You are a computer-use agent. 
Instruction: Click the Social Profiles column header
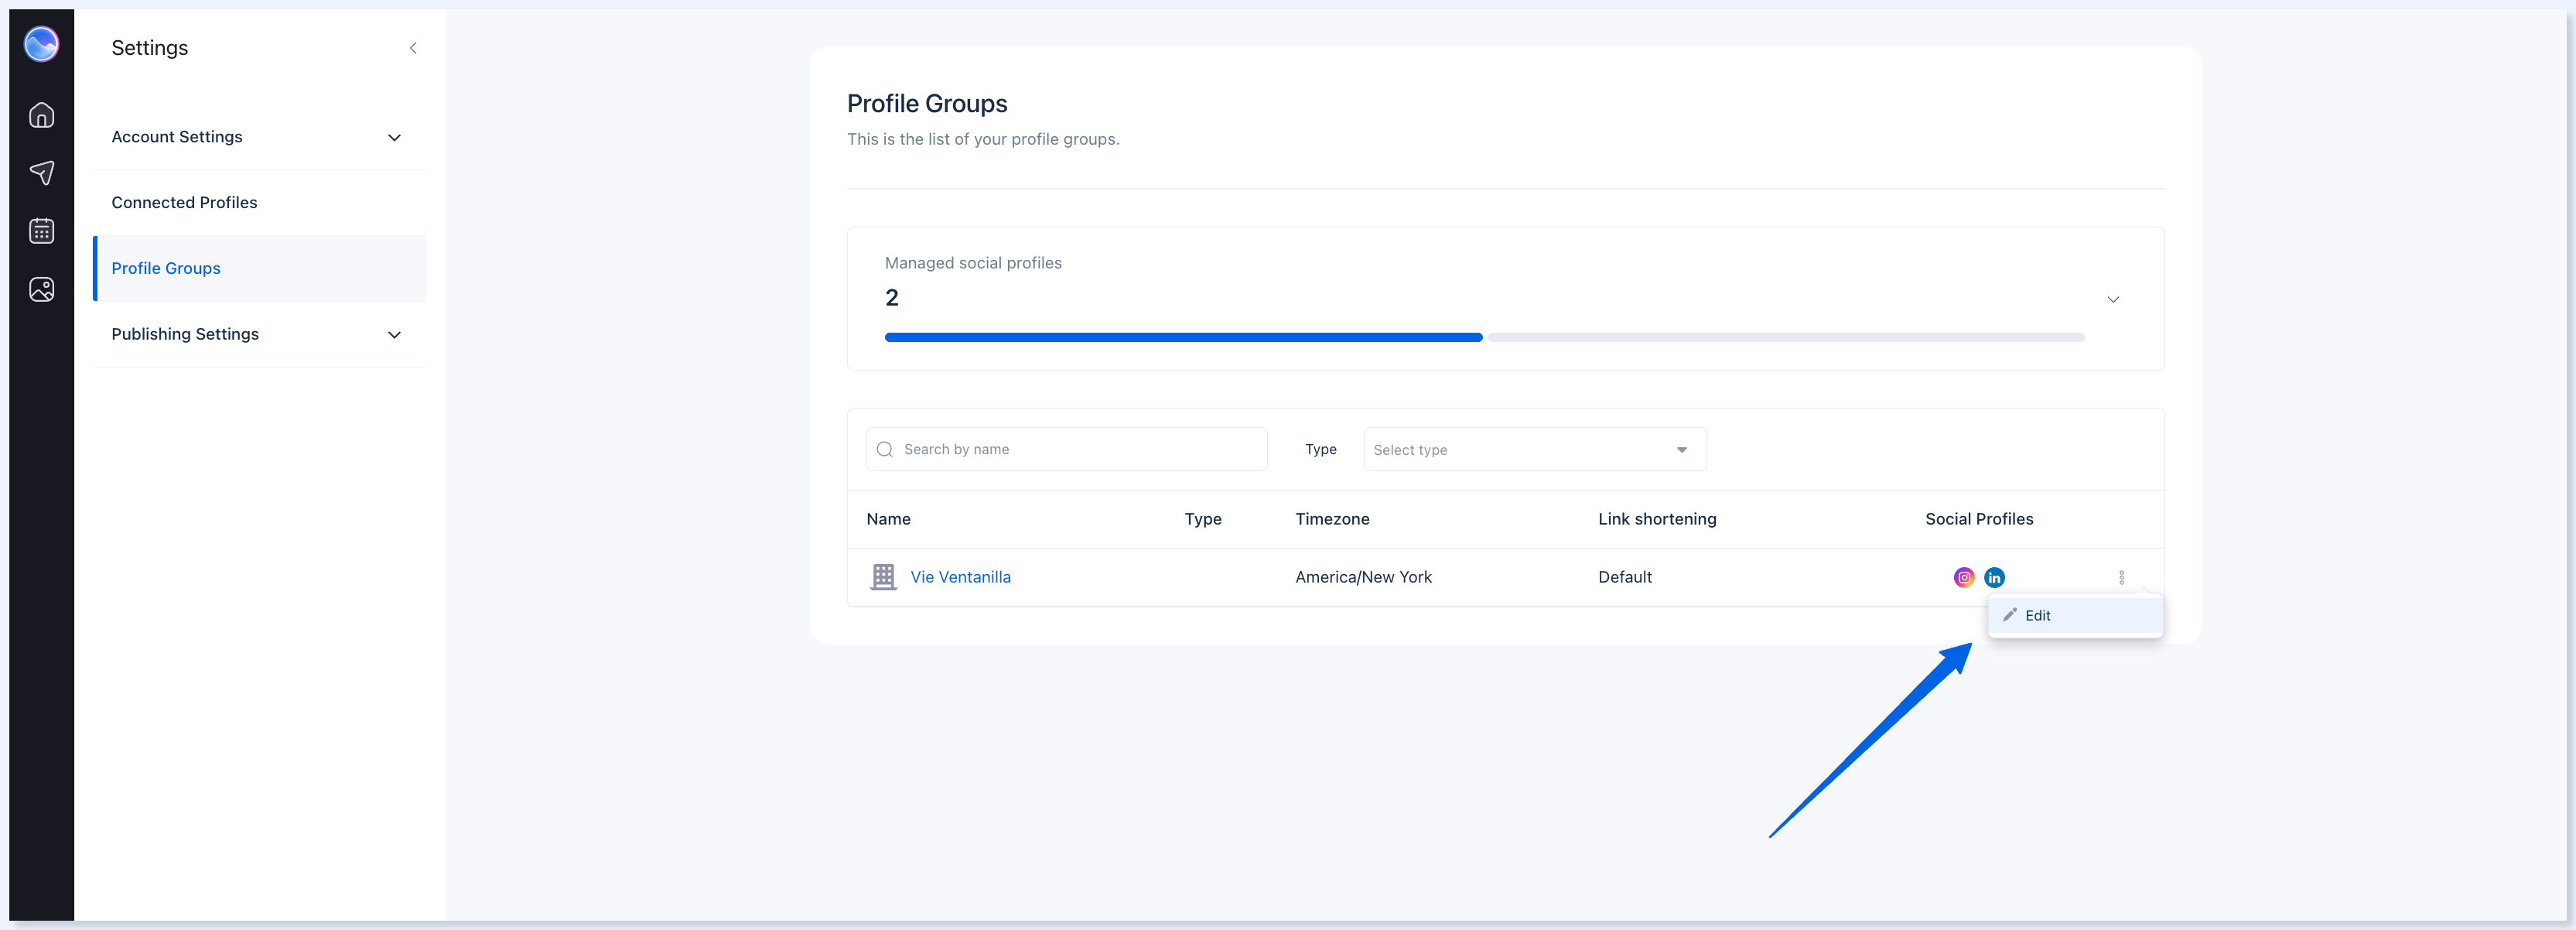tap(1979, 519)
